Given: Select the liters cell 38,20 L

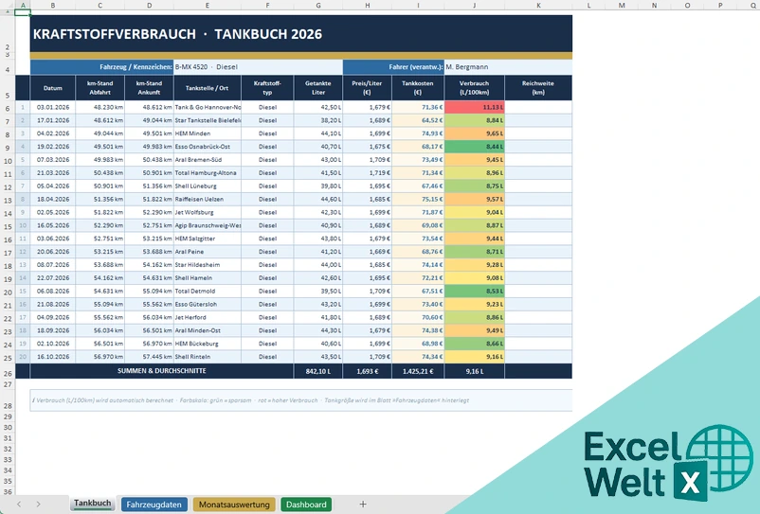Looking at the screenshot, I should [318, 120].
